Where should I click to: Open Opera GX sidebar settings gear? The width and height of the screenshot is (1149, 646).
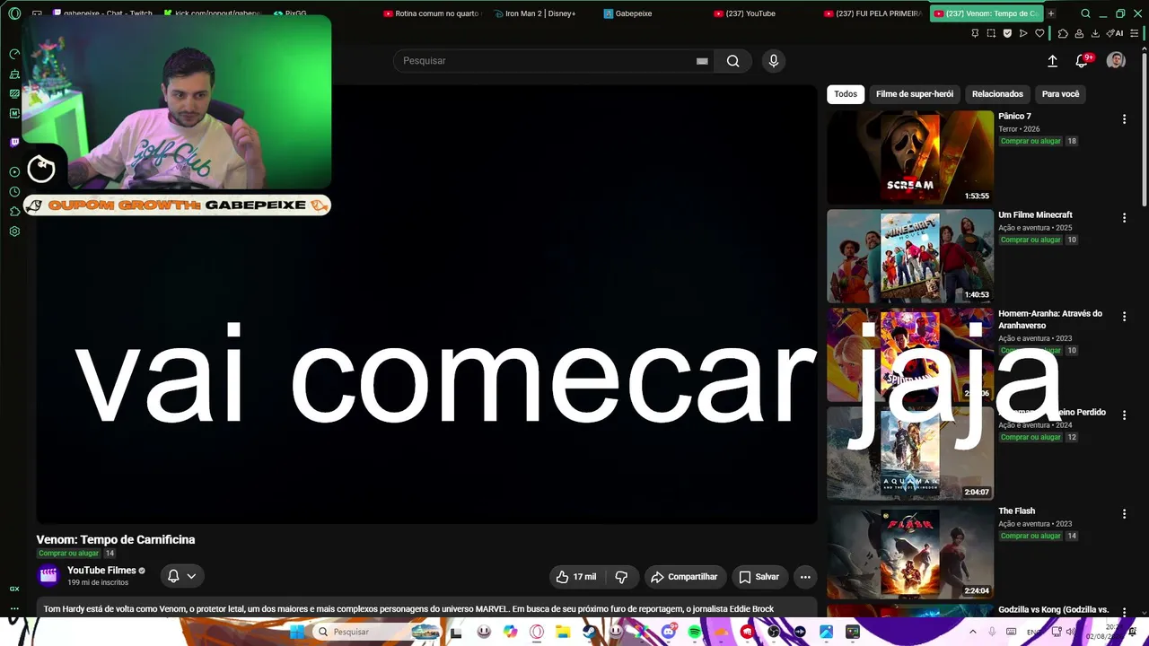(x=14, y=231)
